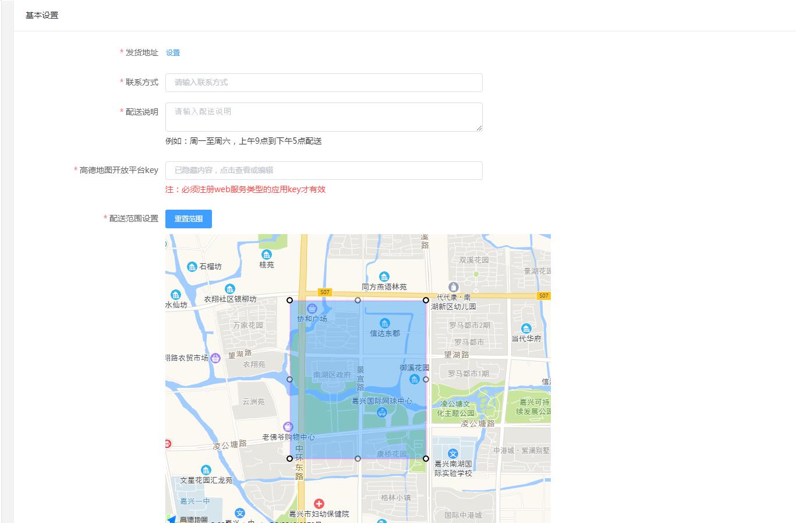Click the 云洲苑 map label

pyautogui.click(x=253, y=402)
